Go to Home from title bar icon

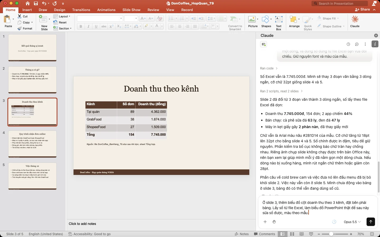28,3
